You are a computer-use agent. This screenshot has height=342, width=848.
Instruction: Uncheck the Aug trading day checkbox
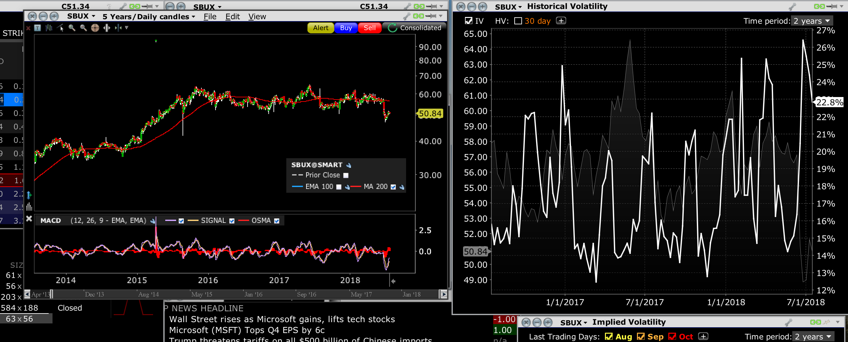click(x=609, y=337)
